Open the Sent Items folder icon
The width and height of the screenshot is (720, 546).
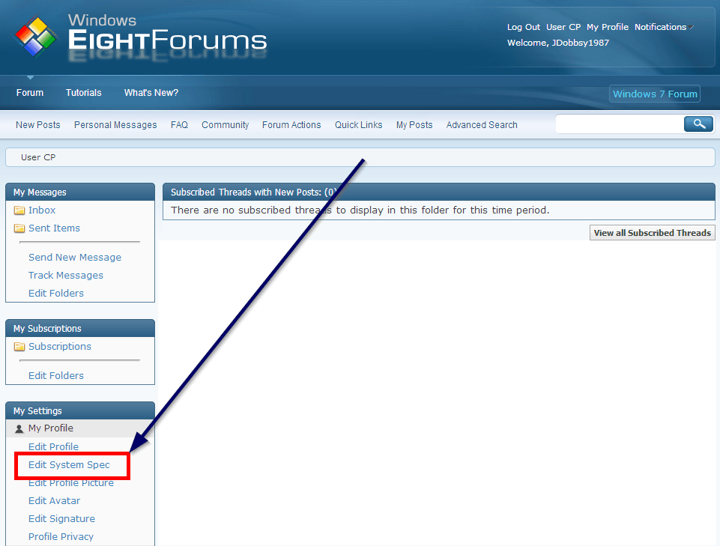pyautogui.click(x=19, y=228)
